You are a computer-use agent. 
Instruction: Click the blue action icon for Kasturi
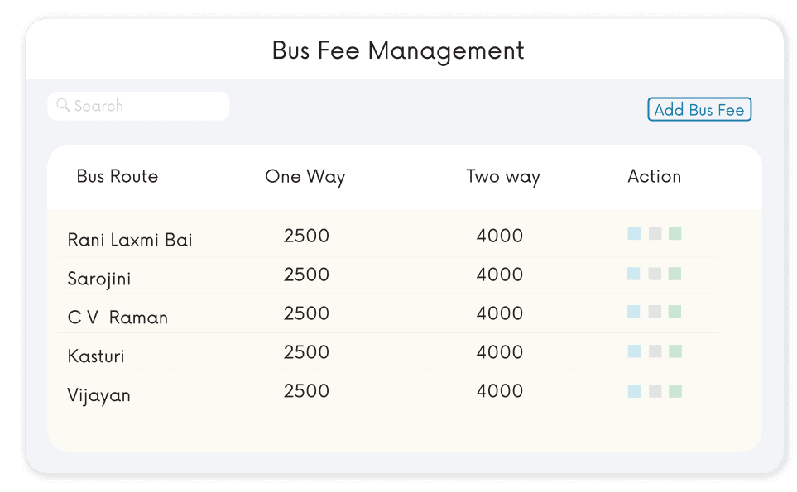point(634,351)
